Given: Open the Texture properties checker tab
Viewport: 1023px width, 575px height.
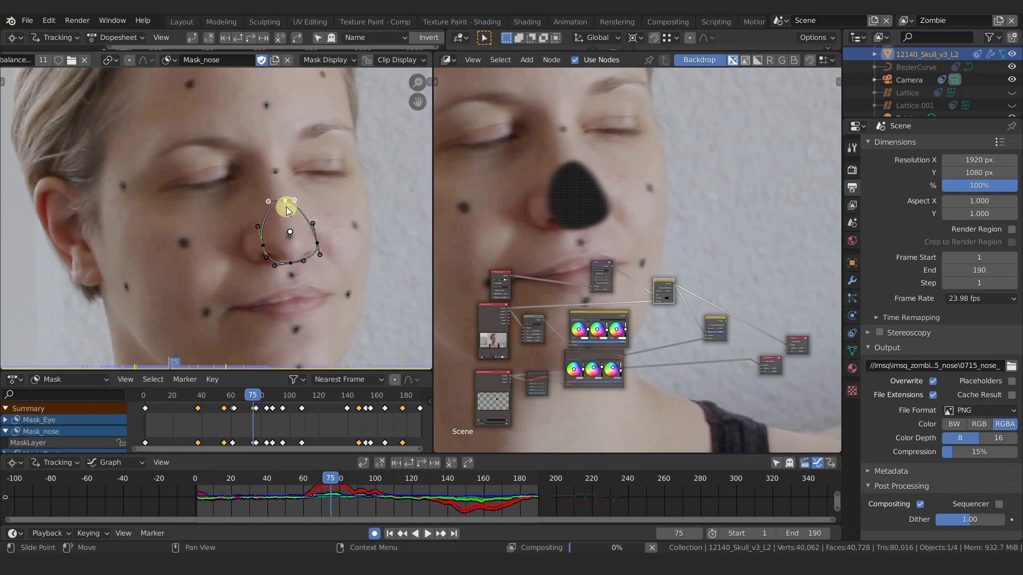Looking at the screenshot, I should pyautogui.click(x=852, y=391).
